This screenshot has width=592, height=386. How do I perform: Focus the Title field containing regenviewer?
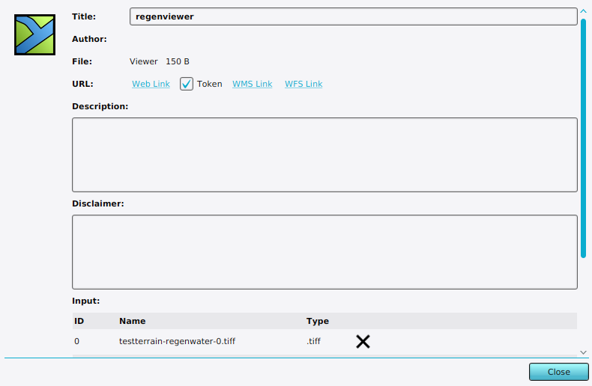[x=352, y=16]
